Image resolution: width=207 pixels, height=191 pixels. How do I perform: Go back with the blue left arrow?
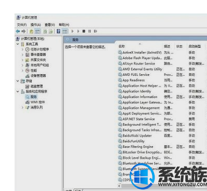[x=18, y=31]
